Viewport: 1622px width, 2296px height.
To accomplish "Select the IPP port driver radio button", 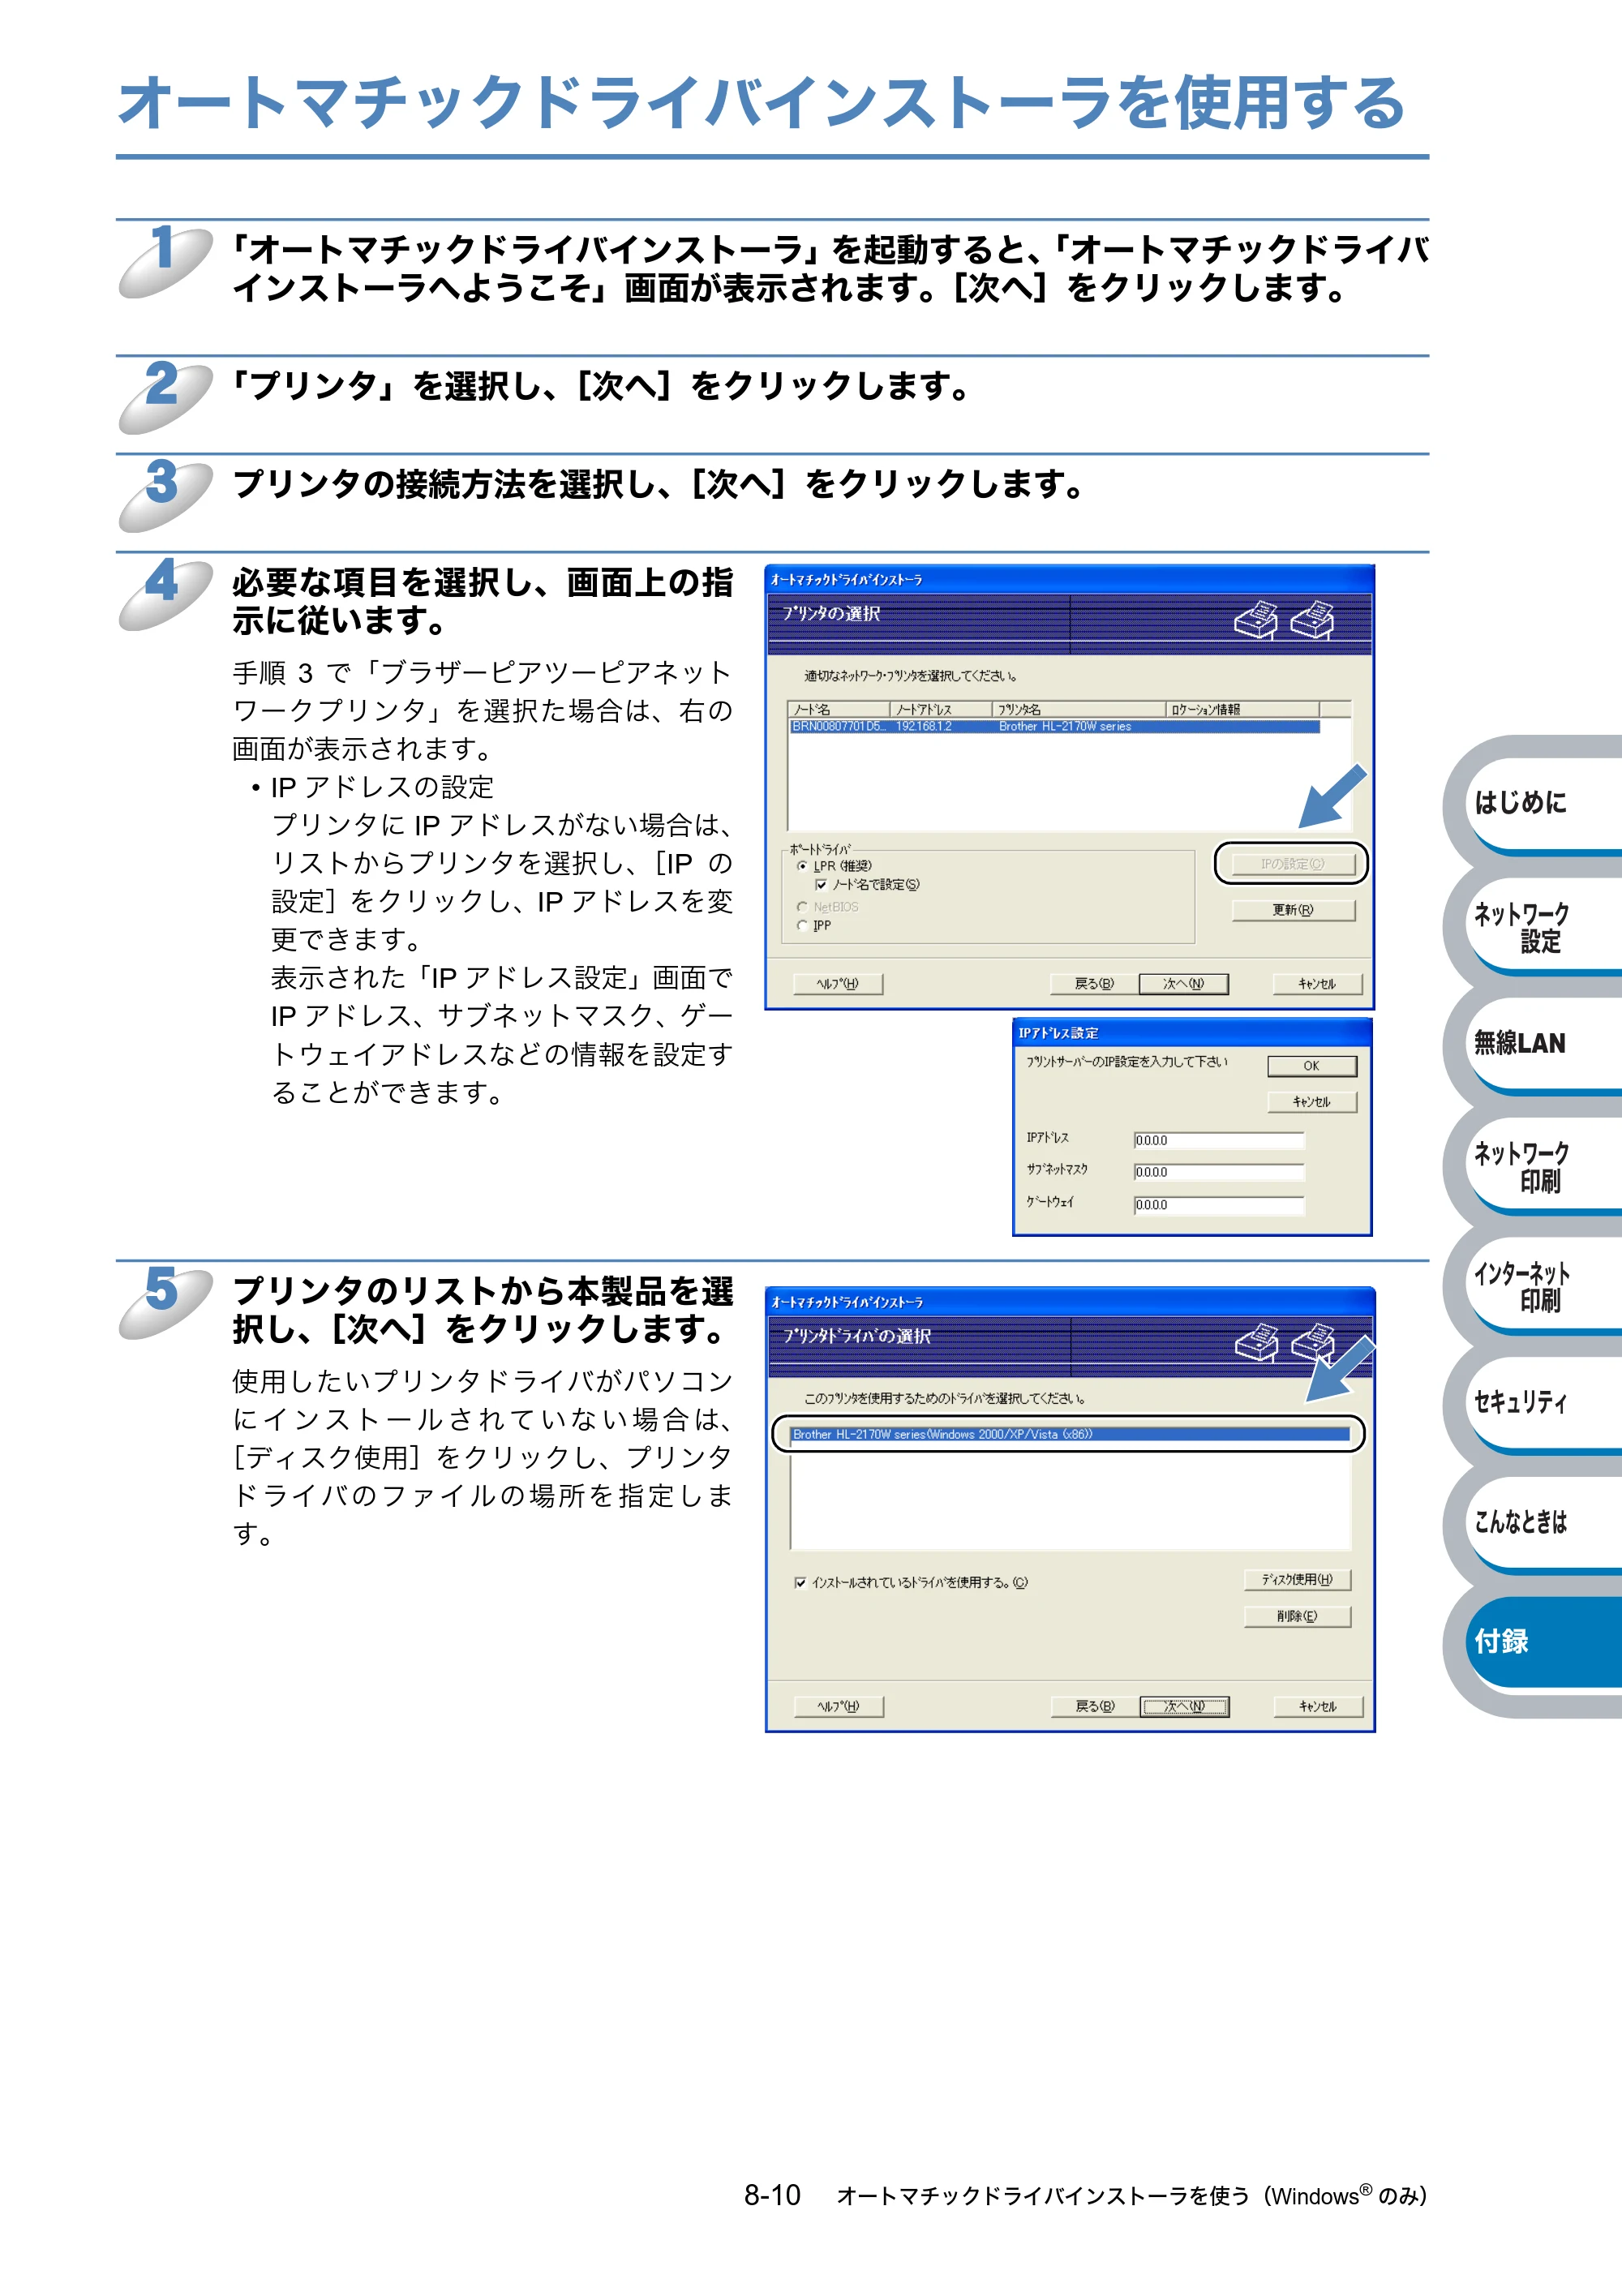I will click(802, 926).
